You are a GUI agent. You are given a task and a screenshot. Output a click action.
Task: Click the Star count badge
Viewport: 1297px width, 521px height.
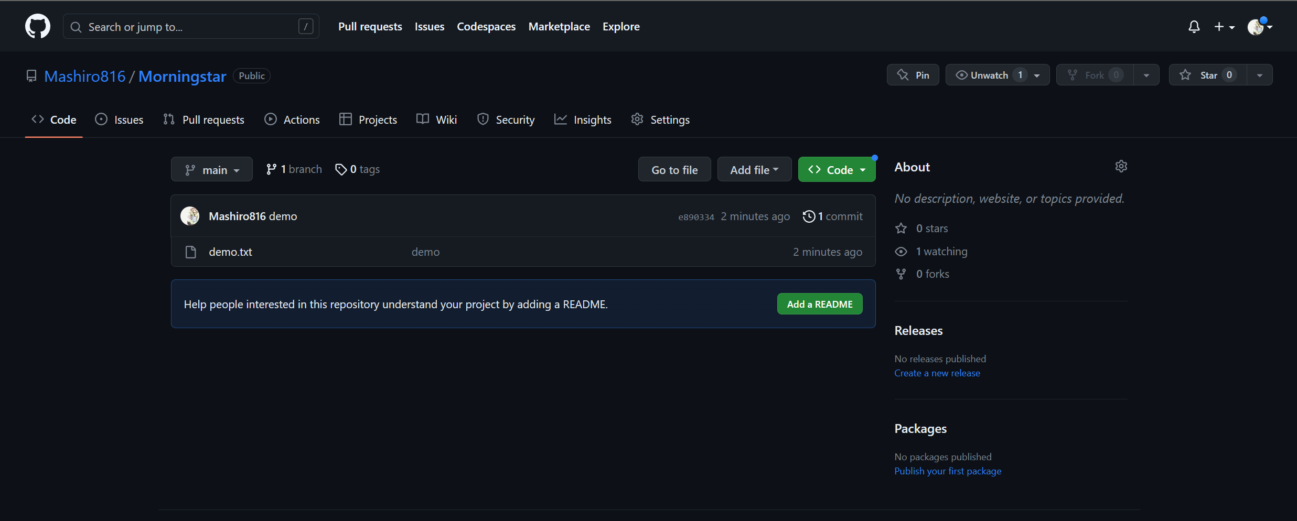coord(1229,75)
